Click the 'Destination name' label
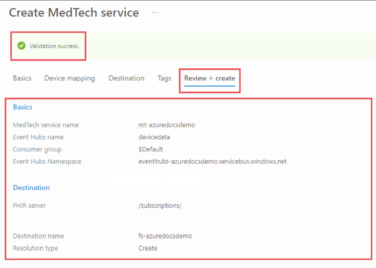 (39, 236)
